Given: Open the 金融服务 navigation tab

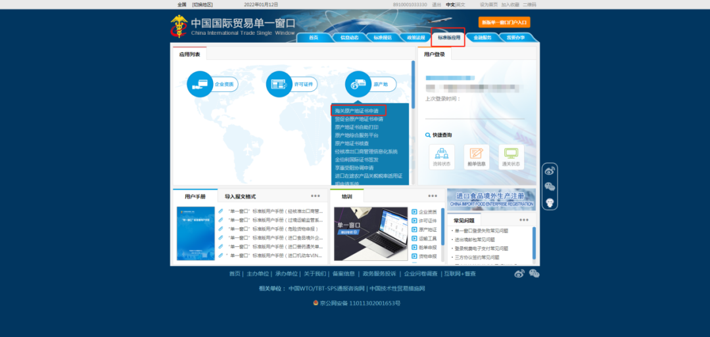Looking at the screenshot, I should coord(483,37).
